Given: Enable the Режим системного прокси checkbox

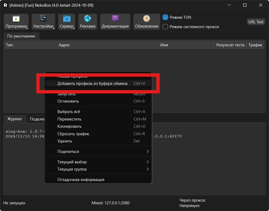Looking at the screenshot, I should pyautogui.click(x=166, y=27).
